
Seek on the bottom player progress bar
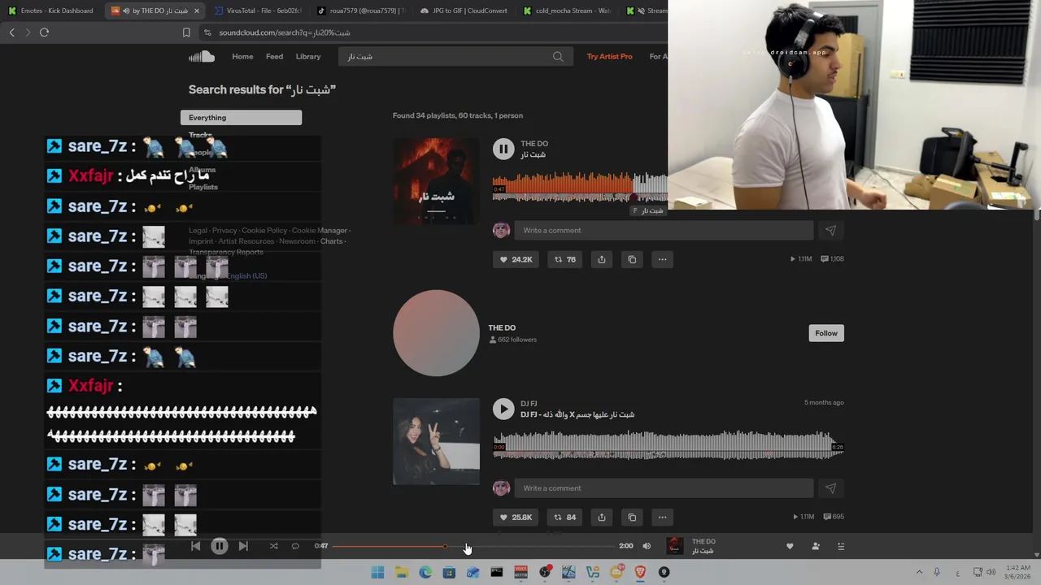[x=473, y=546]
